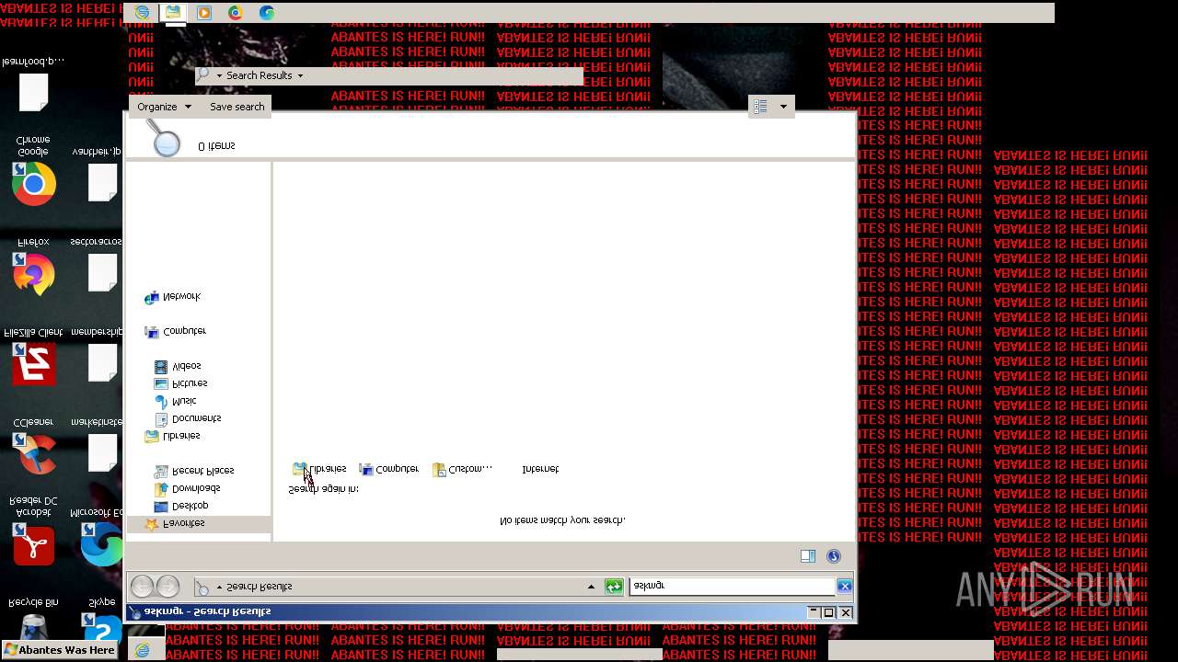
Task: Open Music library in the navigation pane
Action: 175,401
